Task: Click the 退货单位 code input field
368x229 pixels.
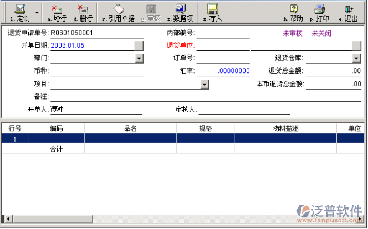Action: pyautogui.click(x=223, y=46)
